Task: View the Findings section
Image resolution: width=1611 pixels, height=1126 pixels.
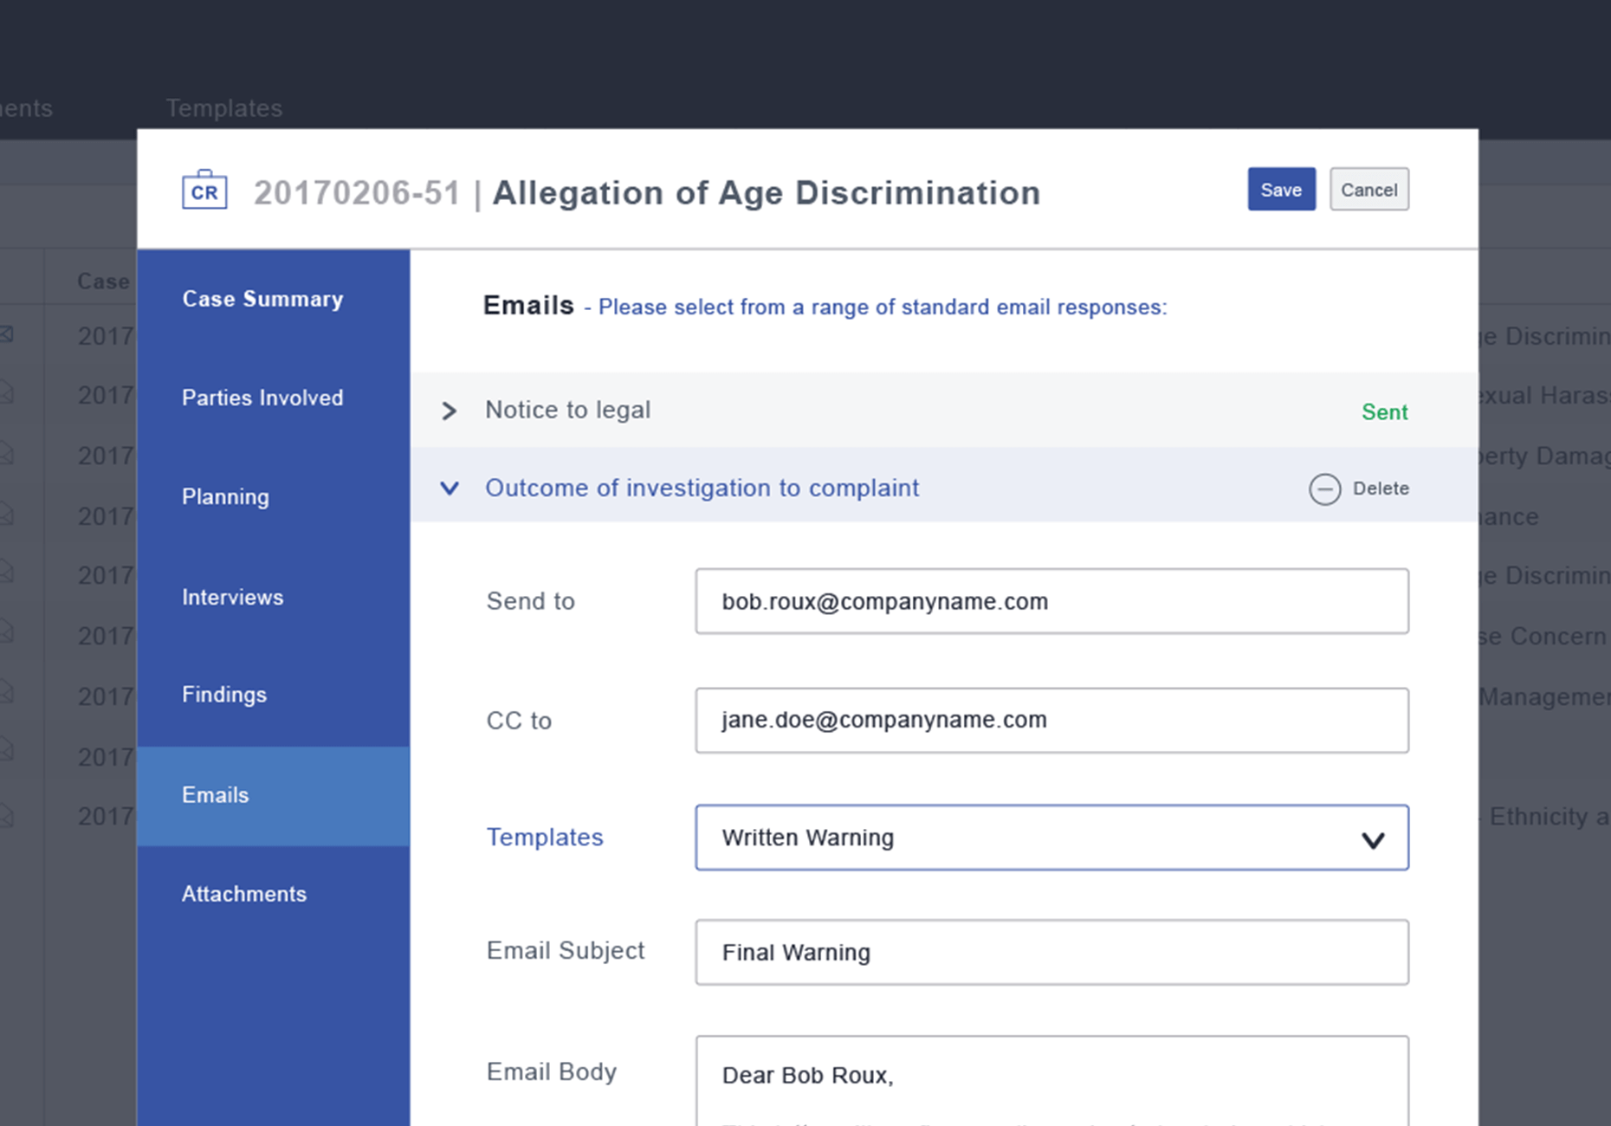Action: click(x=224, y=695)
